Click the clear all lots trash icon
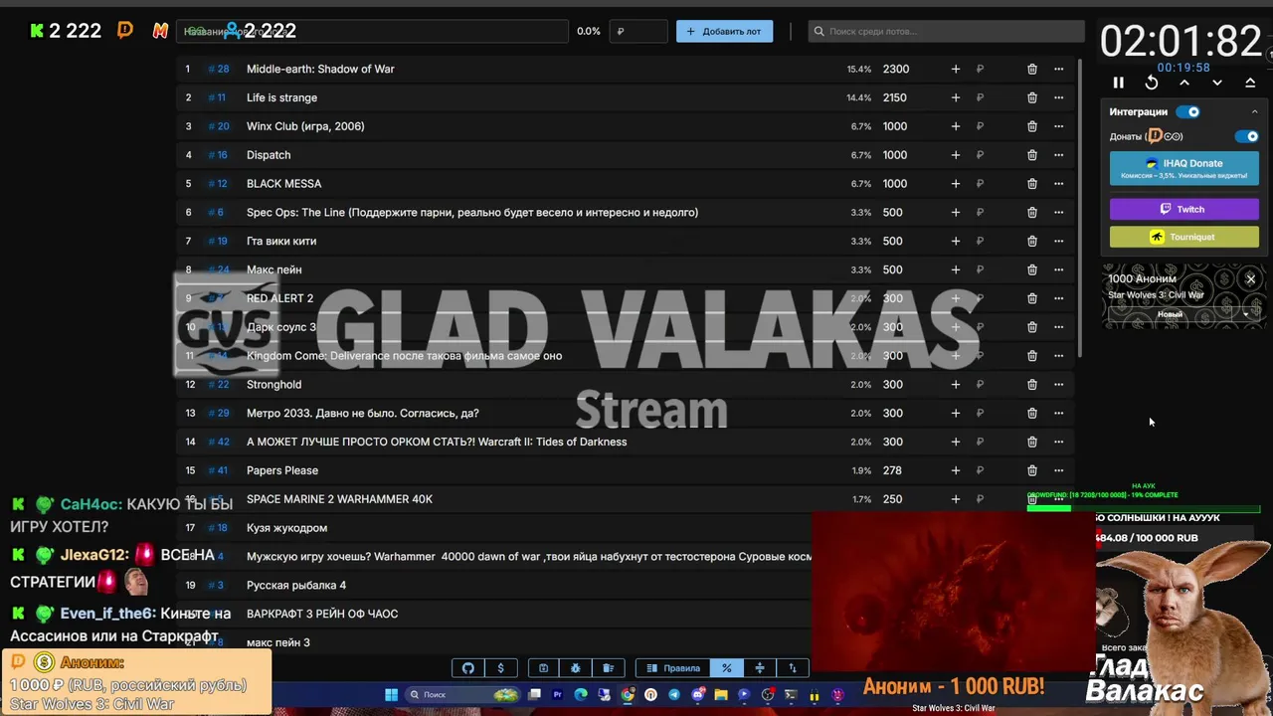The height and width of the screenshot is (716, 1273). pos(608,668)
